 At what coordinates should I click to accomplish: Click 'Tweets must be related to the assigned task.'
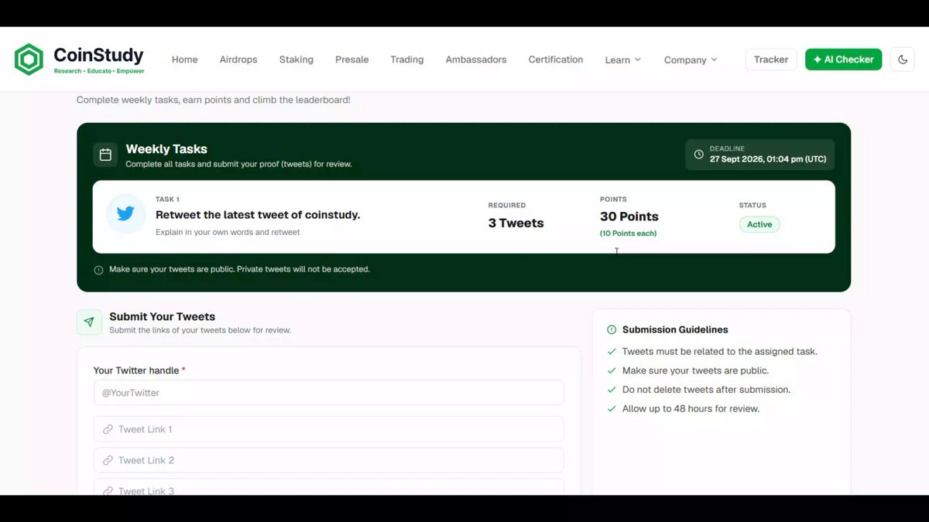pyautogui.click(x=720, y=352)
